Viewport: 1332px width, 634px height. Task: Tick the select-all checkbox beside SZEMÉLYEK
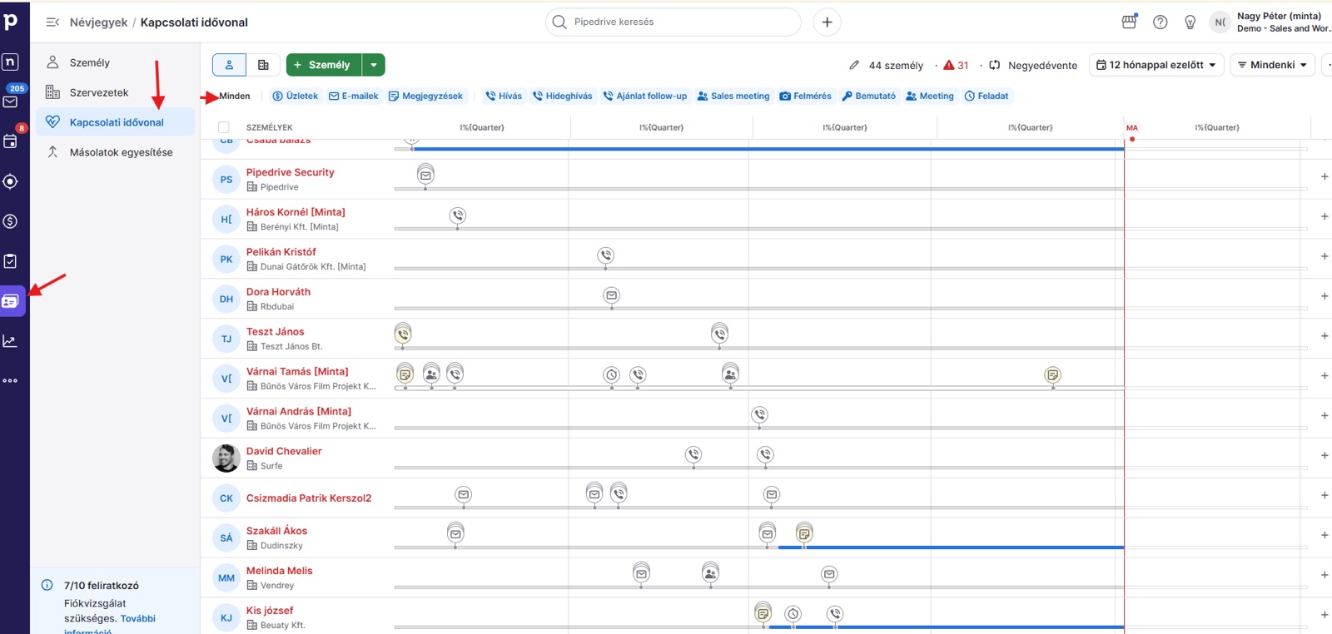click(x=223, y=127)
